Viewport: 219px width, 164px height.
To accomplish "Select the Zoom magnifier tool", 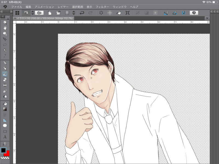I will click(5, 22).
